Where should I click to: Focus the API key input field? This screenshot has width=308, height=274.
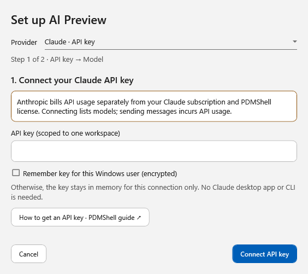coord(154,151)
